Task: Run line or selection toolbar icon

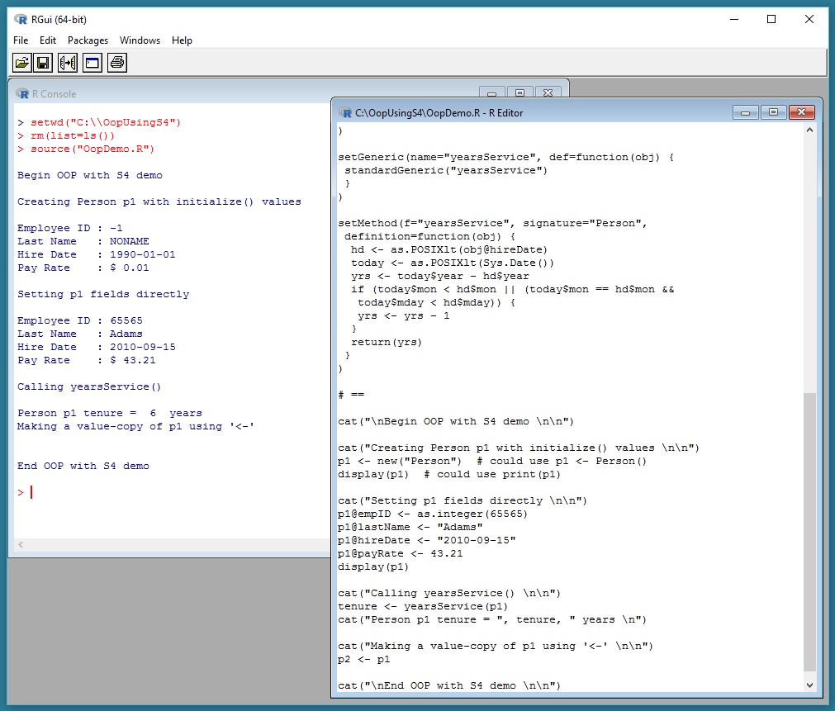Action: (68, 63)
